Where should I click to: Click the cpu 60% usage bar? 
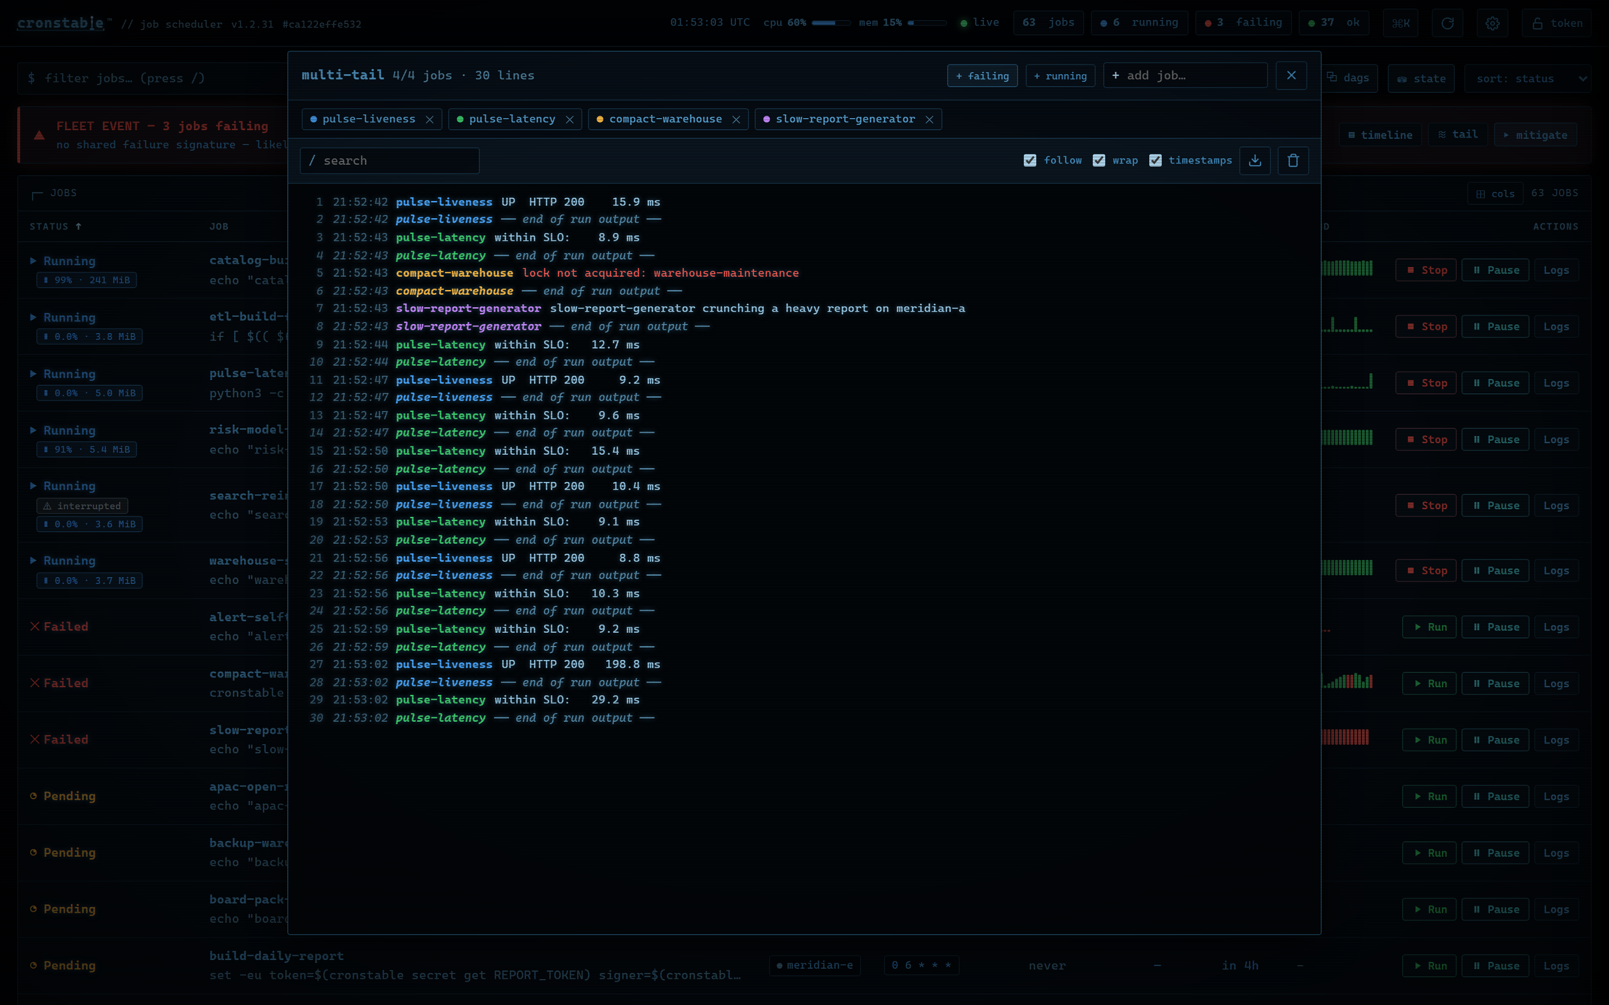coord(831,22)
